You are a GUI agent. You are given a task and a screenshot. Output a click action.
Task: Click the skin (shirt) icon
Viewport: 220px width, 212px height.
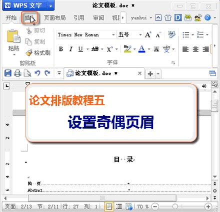[168, 17]
